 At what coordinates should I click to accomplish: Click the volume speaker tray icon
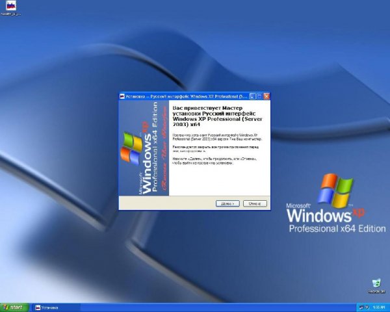[367, 307]
